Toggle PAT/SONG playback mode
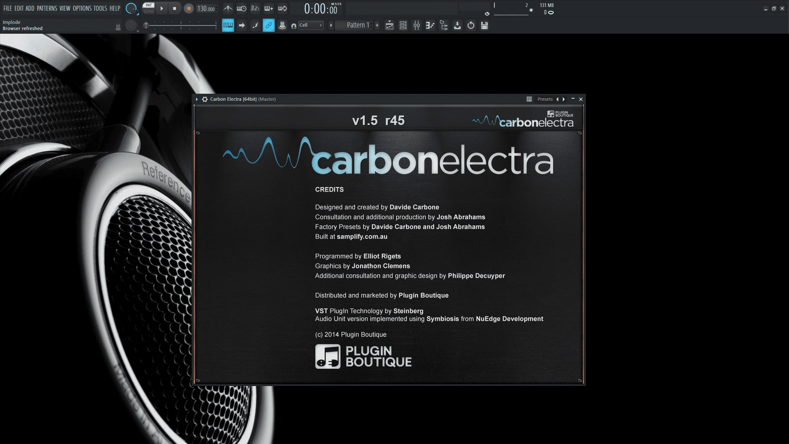789x444 pixels. coord(148,8)
